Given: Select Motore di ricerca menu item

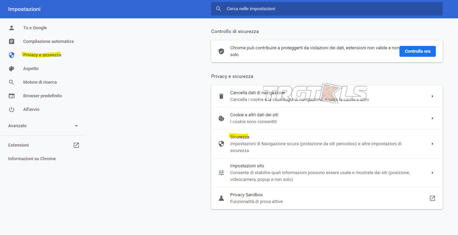Looking at the screenshot, I should [40, 82].
